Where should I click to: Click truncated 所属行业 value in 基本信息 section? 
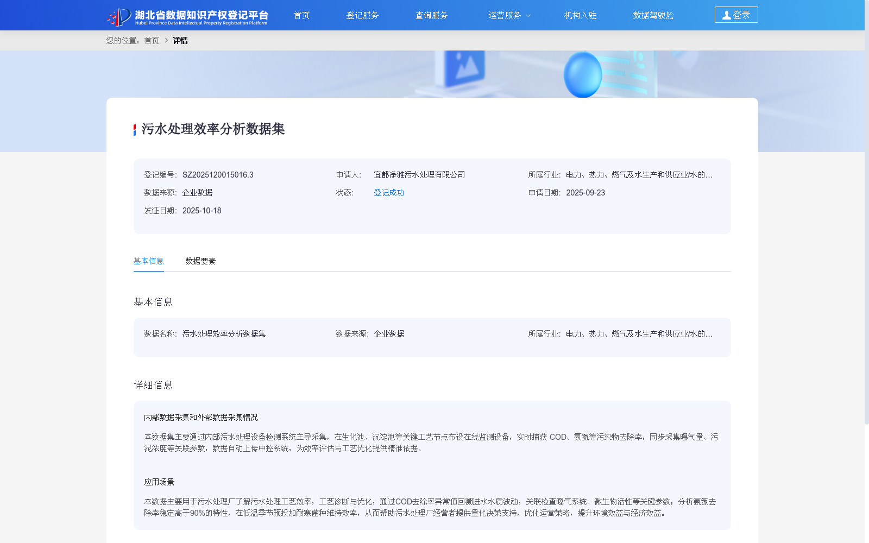[x=639, y=334]
